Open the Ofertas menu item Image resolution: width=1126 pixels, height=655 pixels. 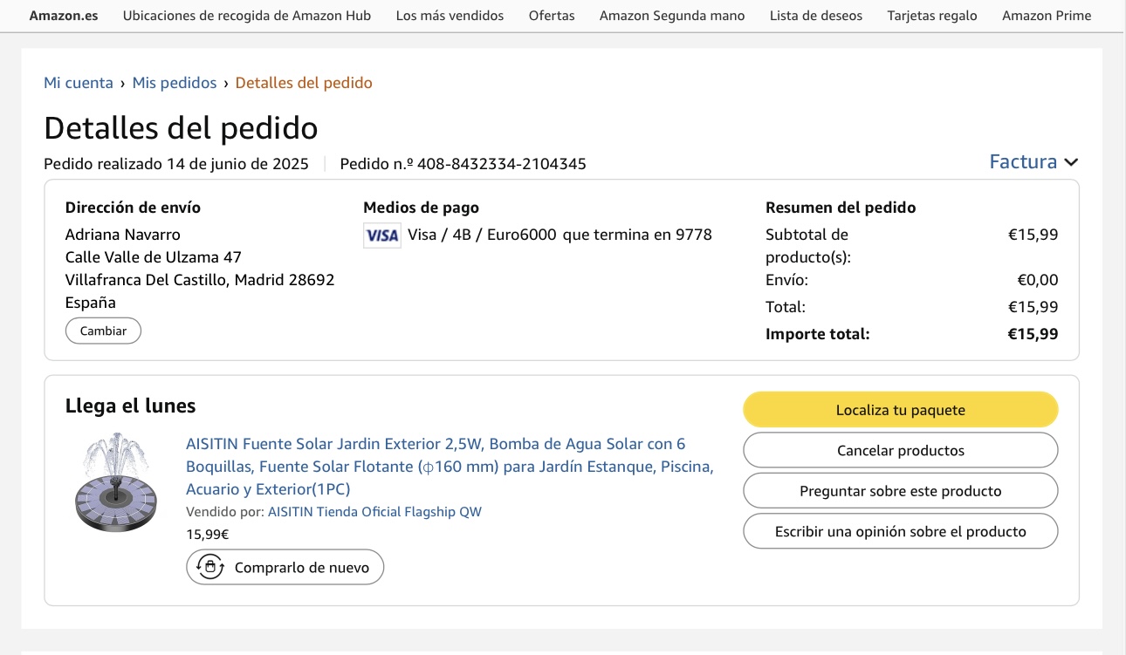pyautogui.click(x=552, y=16)
